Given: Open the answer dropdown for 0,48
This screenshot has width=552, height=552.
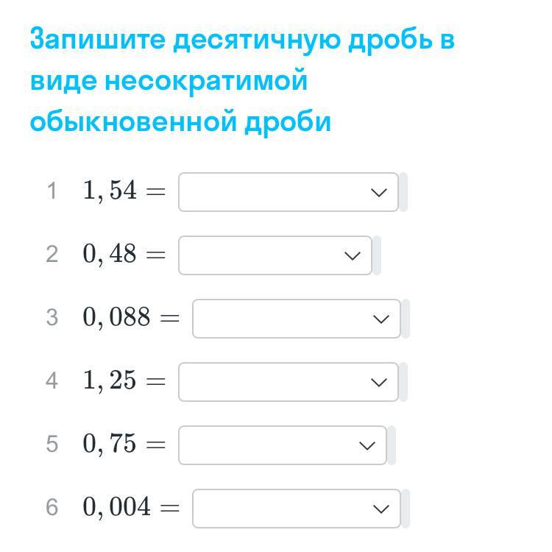Looking at the screenshot, I should pos(275,255).
